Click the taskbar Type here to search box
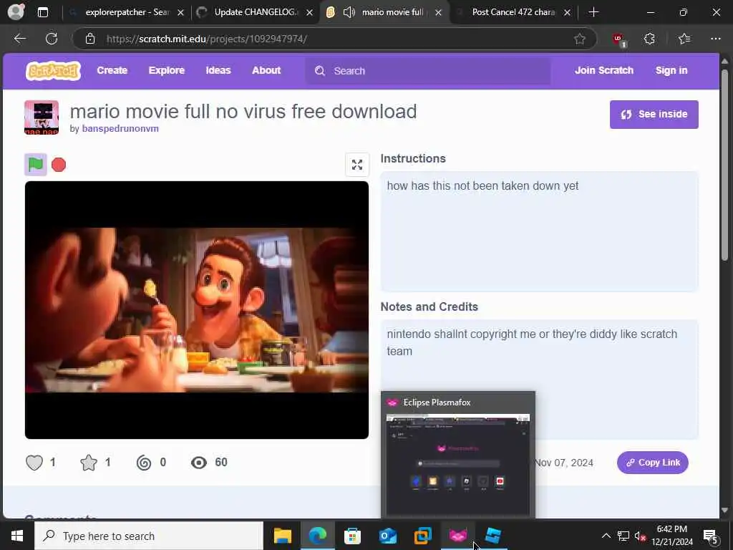This screenshot has height=550, width=733. [149, 536]
